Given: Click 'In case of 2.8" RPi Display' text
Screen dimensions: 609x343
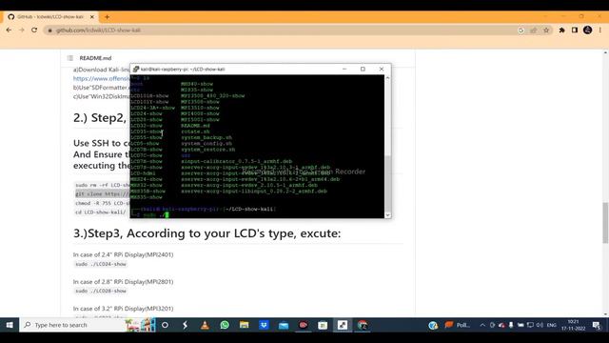Looking at the screenshot, I should (123, 282).
